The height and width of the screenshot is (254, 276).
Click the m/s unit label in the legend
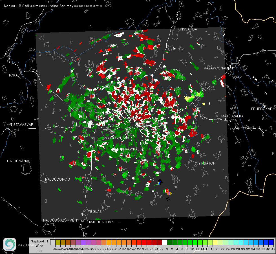point(39,250)
